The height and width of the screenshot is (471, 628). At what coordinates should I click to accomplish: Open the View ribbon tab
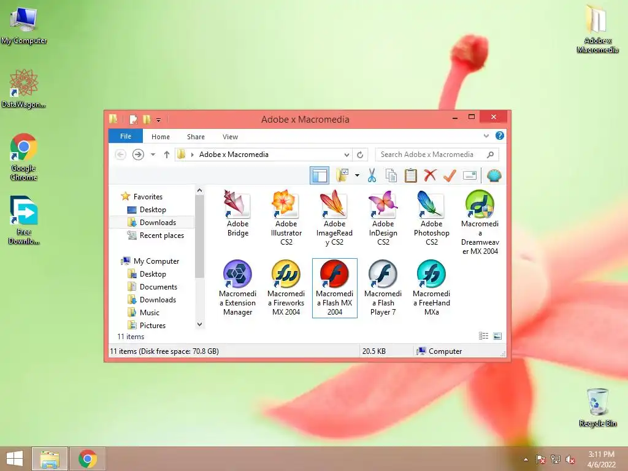pyautogui.click(x=231, y=137)
